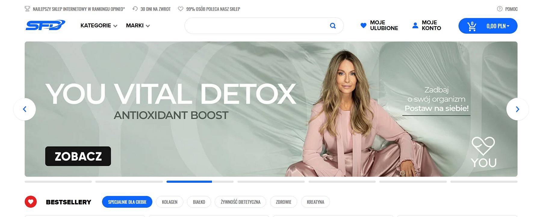538x217 pixels.
Task: Click the help question mark icon
Action: [500, 9]
